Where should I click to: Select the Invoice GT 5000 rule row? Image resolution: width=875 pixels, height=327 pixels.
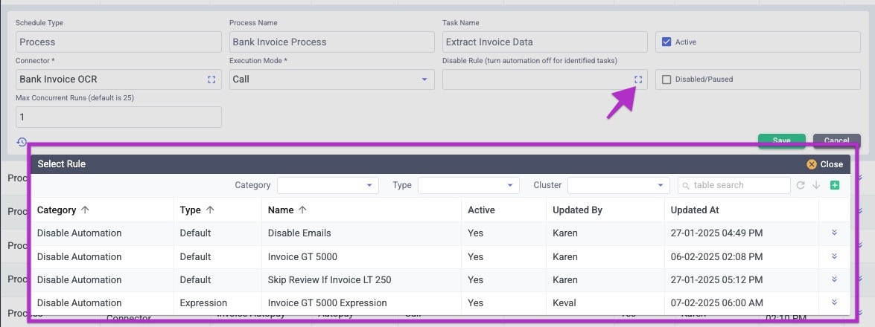(x=302, y=256)
